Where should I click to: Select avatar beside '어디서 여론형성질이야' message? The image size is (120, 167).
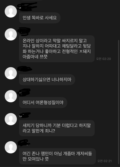point(11,96)
